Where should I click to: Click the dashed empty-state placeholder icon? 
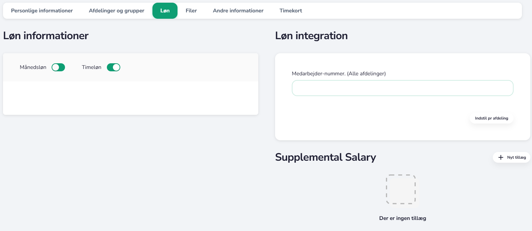coord(401,189)
